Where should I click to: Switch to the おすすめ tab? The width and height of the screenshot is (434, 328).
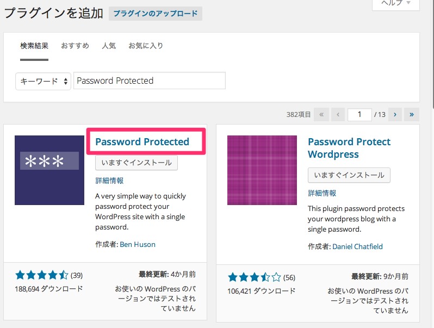click(75, 45)
